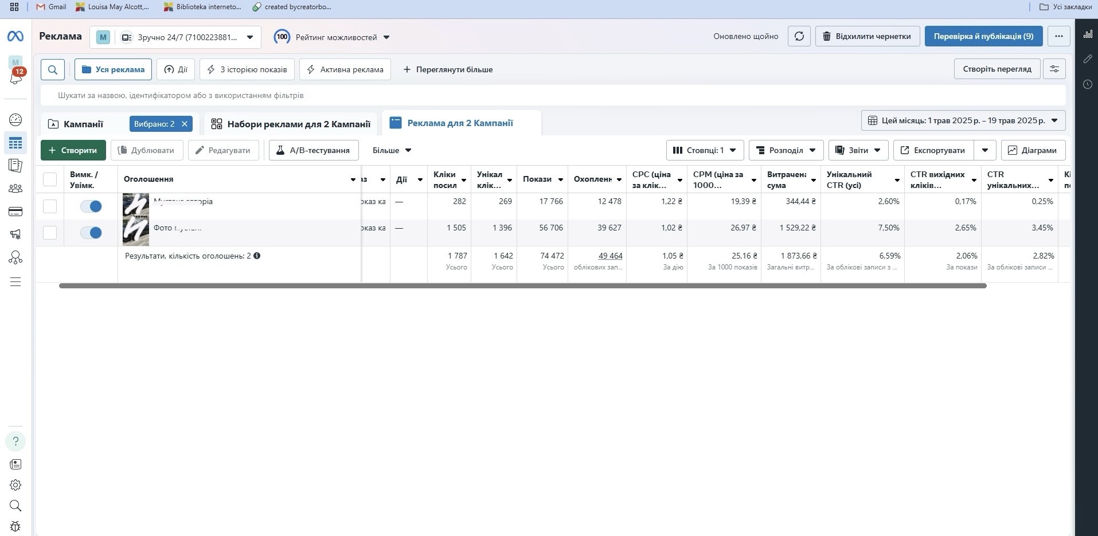Expand Рейтинг можливостей dropdown
Image resolution: width=1098 pixels, height=536 pixels.
coord(333,37)
